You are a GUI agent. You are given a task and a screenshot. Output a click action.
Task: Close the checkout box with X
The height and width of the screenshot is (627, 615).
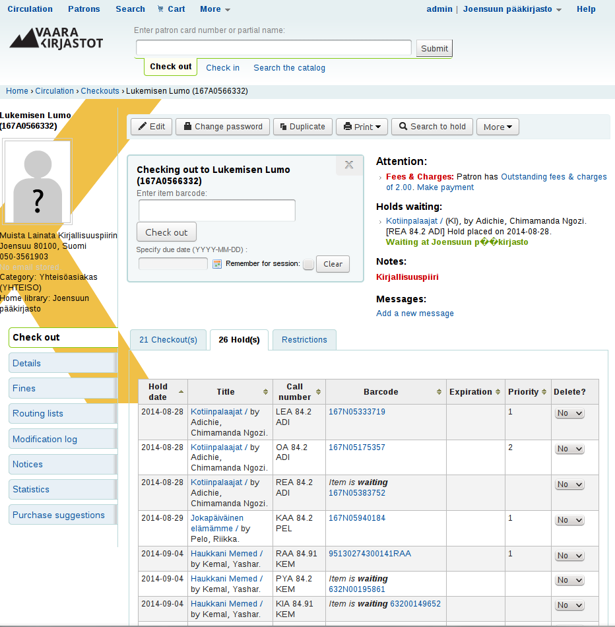pyautogui.click(x=349, y=165)
